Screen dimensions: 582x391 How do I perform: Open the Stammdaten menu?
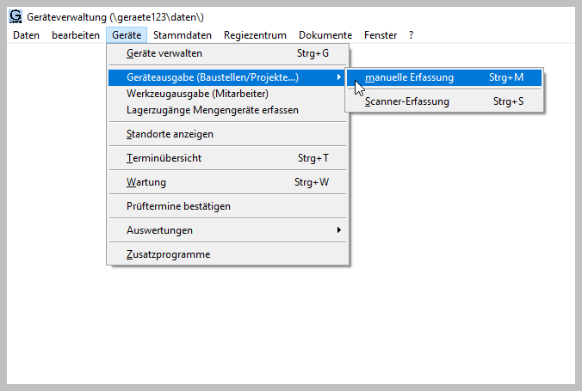[x=183, y=35]
